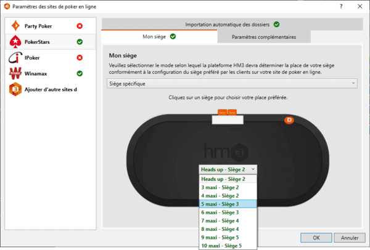
Task: Click the white seat box at table top
Action: click(x=228, y=119)
